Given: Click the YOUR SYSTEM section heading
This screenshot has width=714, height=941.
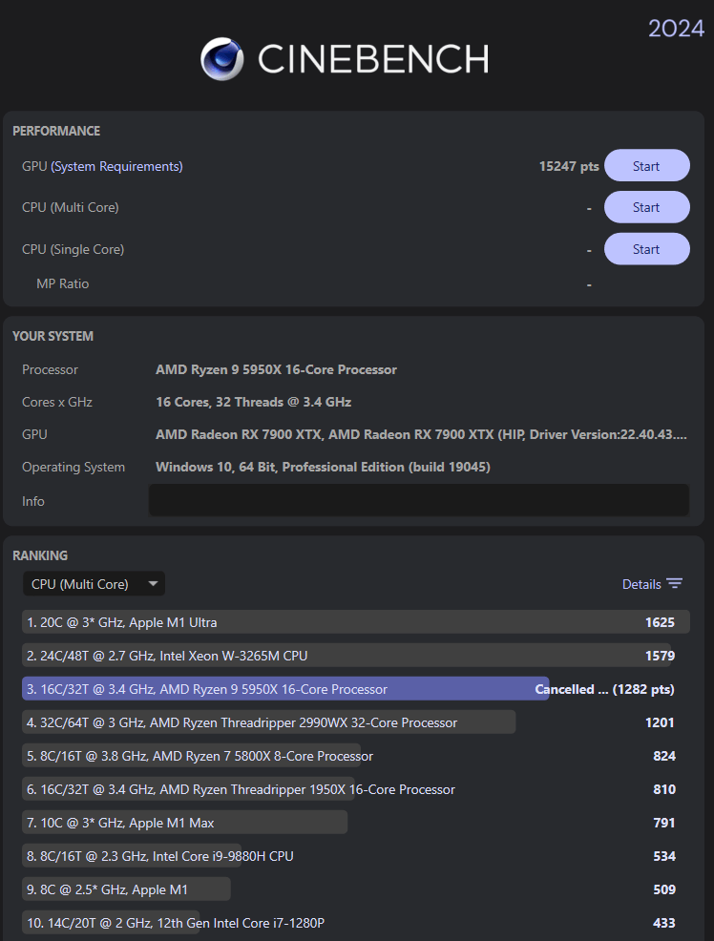Looking at the screenshot, I should 52,336.
